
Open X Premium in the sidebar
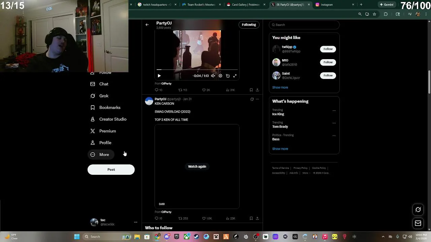103,131
